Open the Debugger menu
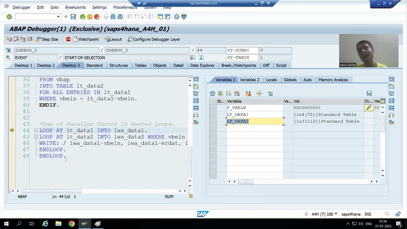Image resolution: width=407 pixels, height=229 pixels. [22, 7]
